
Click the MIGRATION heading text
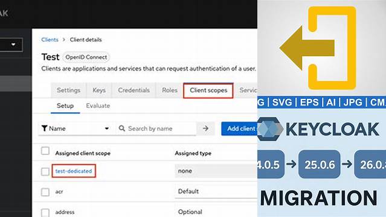click(318, 198)
